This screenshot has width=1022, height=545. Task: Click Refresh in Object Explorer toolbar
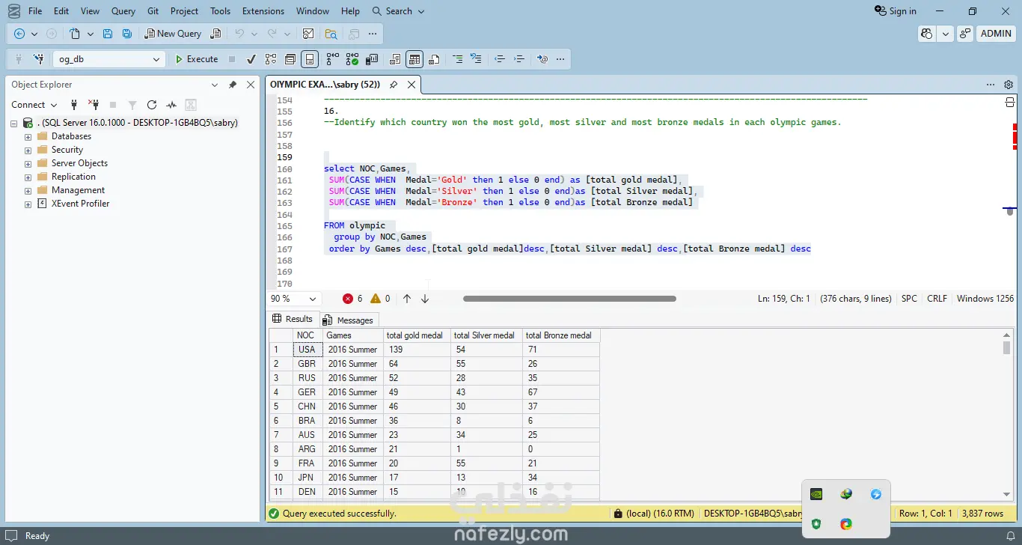(x=152, y=105)
